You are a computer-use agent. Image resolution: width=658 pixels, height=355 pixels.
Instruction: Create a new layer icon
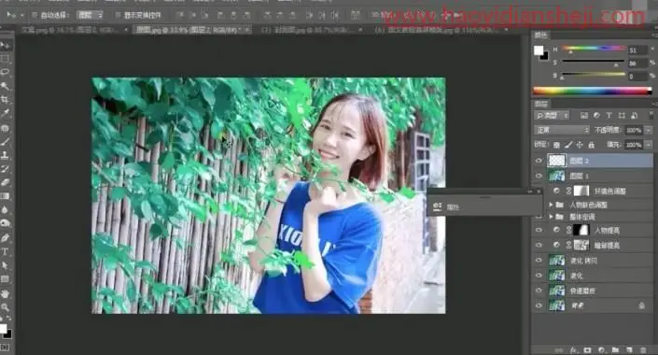click(629, 350)
